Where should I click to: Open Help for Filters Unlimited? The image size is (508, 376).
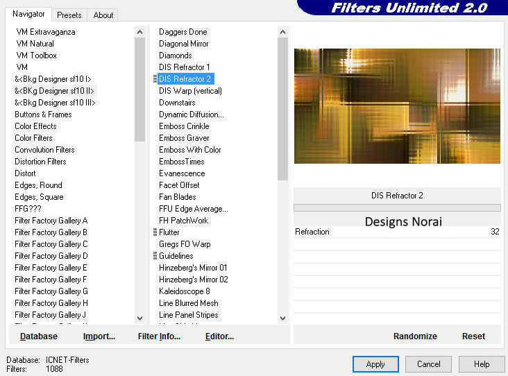482,364
